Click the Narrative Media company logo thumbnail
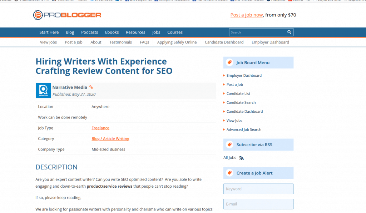 point(43,90)
